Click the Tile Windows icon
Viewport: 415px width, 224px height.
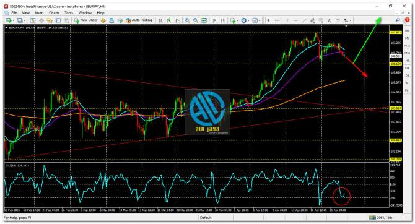click(x=204, y=20)
